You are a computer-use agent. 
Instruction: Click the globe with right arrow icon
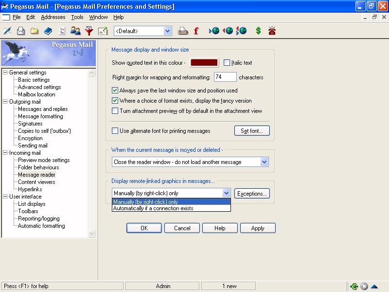point(214,31)
